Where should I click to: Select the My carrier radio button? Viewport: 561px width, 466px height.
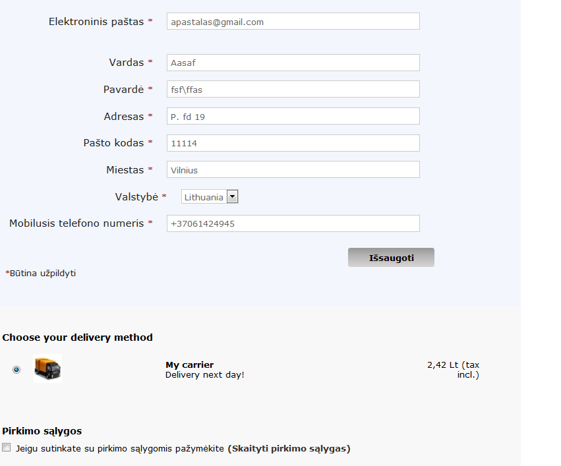tap(16, 369)
